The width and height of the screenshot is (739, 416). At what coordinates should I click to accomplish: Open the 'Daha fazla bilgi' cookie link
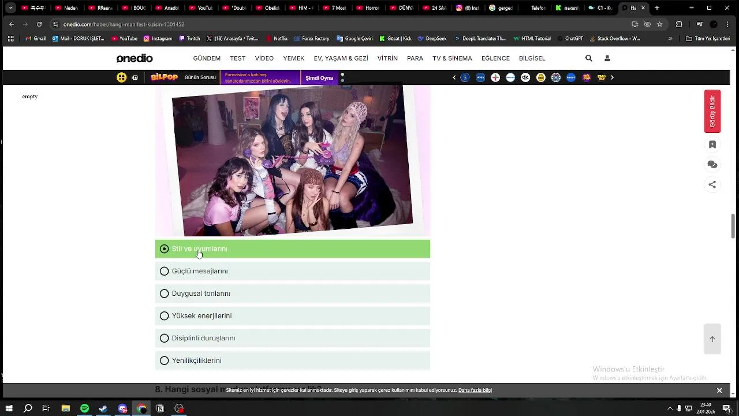475,391
